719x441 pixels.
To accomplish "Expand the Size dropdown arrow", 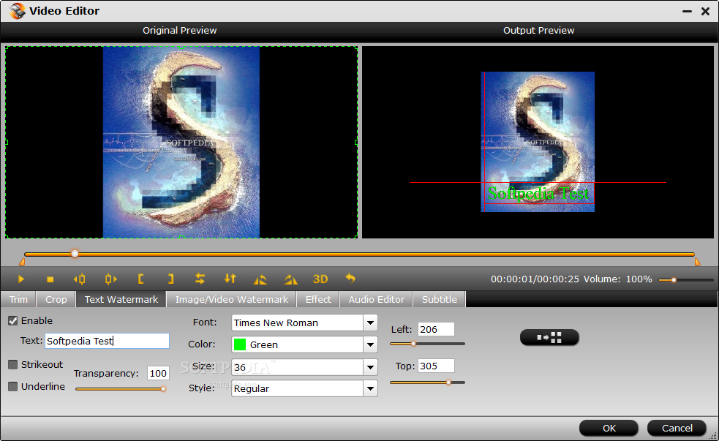I will [371, 367].
